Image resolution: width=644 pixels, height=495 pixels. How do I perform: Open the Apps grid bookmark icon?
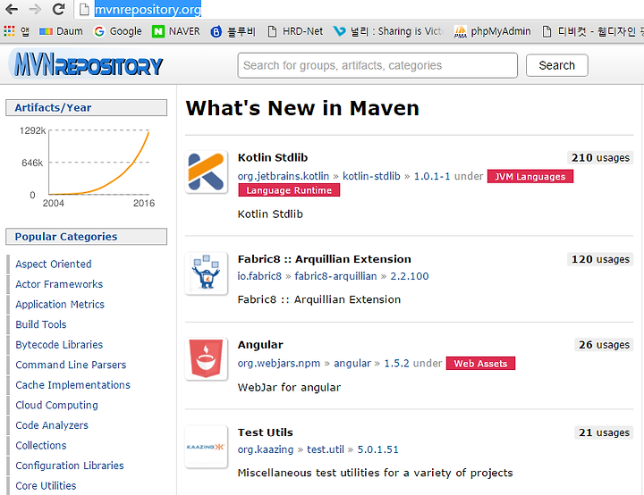coord(9,30)
